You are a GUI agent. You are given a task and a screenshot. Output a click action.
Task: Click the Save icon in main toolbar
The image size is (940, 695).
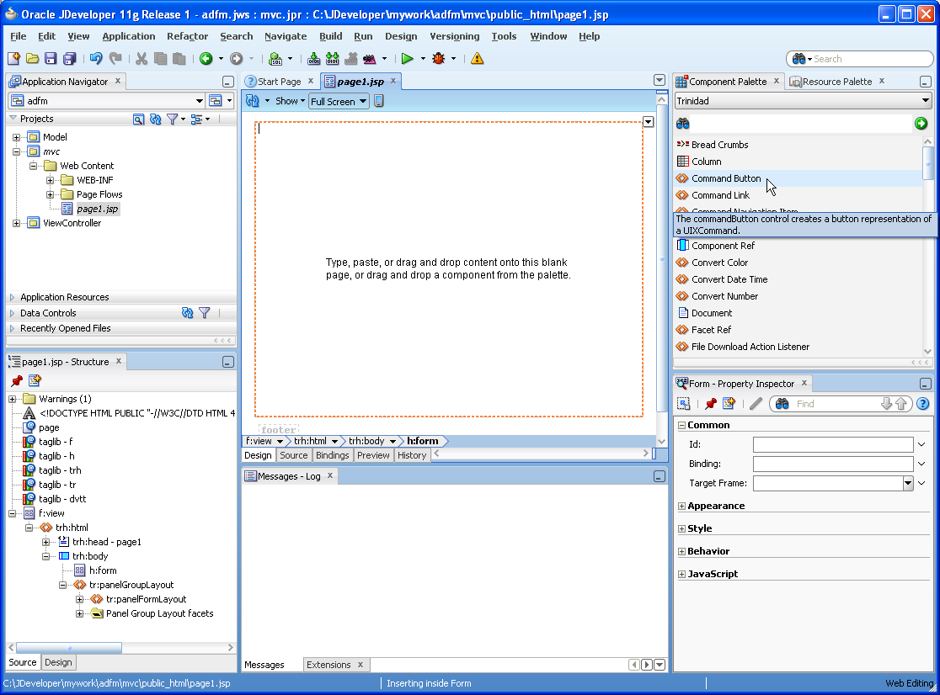coord(51,59)
